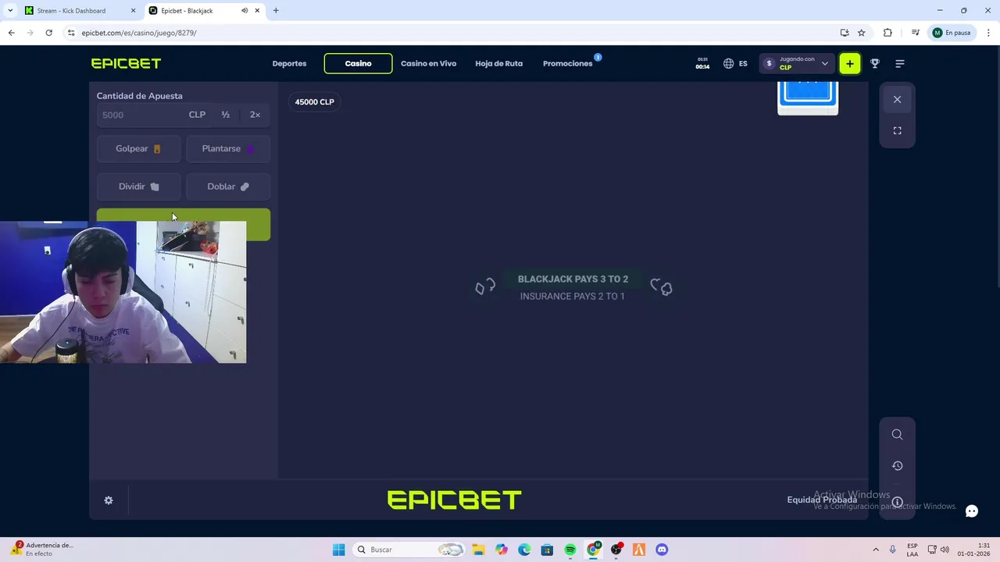The width and height of the screenshot is (1000, 562).
Task: Click the Dividir (split) button
Action: click(x=138, y=187)
